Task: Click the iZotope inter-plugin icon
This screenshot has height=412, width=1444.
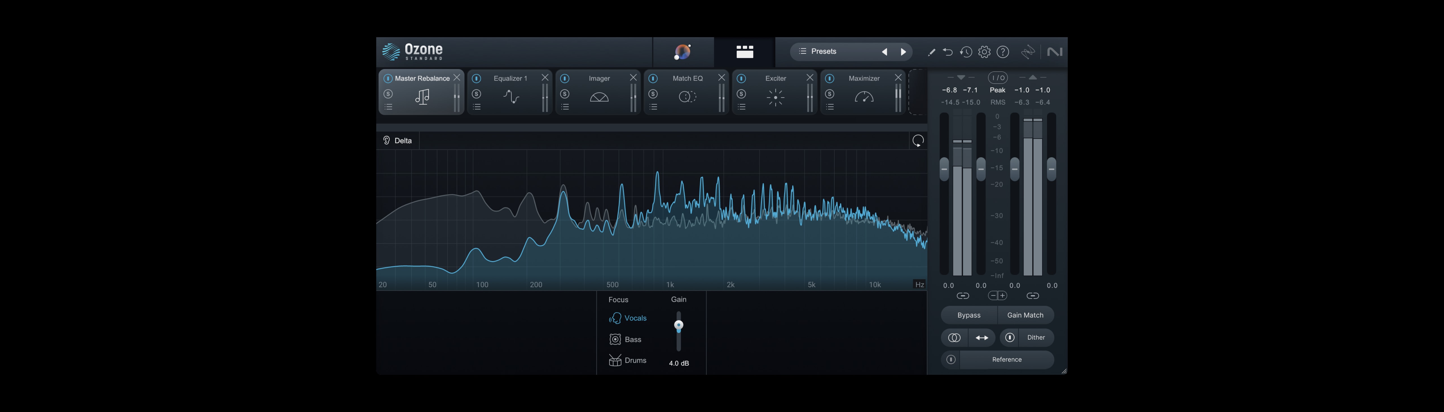Action: pyautogui.click(x=1027, y=52)
